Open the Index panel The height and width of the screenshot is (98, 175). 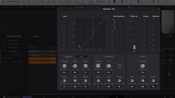coord(36,8)
